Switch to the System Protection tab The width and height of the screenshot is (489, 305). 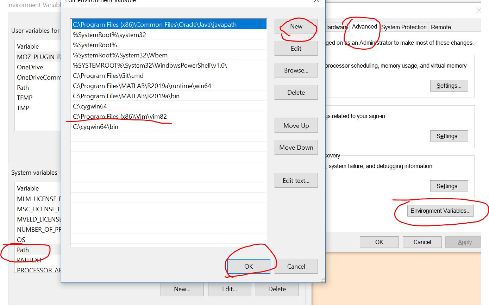[x=404, y=27]
